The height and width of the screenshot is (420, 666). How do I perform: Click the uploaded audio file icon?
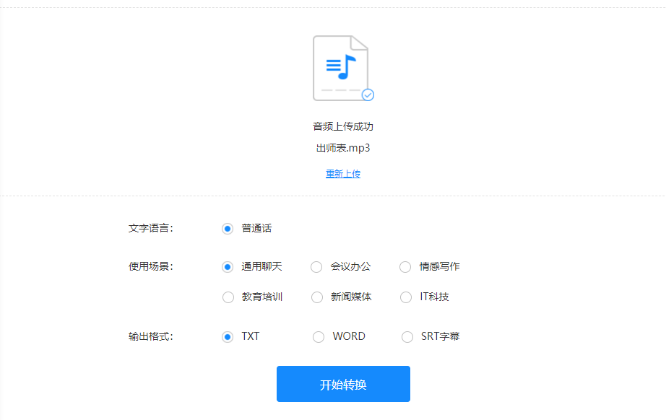coord(342,66)
